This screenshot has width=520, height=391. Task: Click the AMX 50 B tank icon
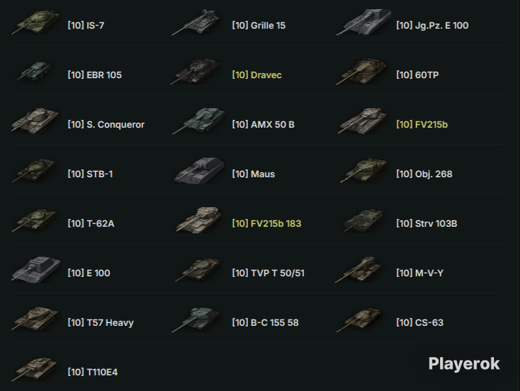click(x=198, y=121)
